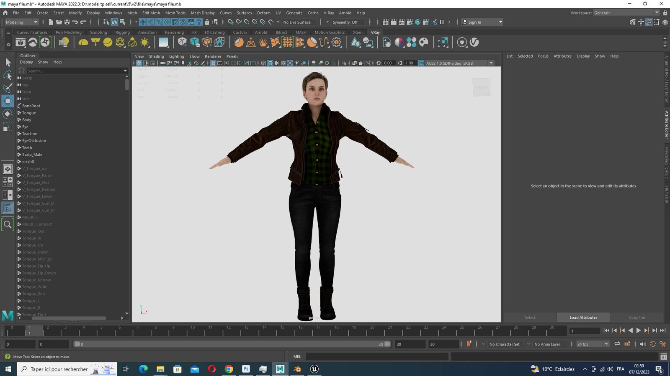
Task: Open the Sign In dropdown
Action: point(482,22)
